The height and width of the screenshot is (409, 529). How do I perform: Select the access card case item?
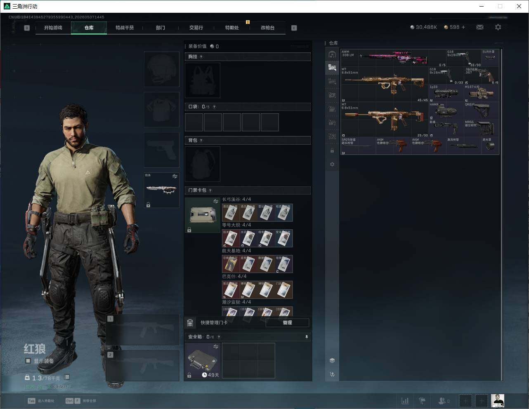(203, 215)
